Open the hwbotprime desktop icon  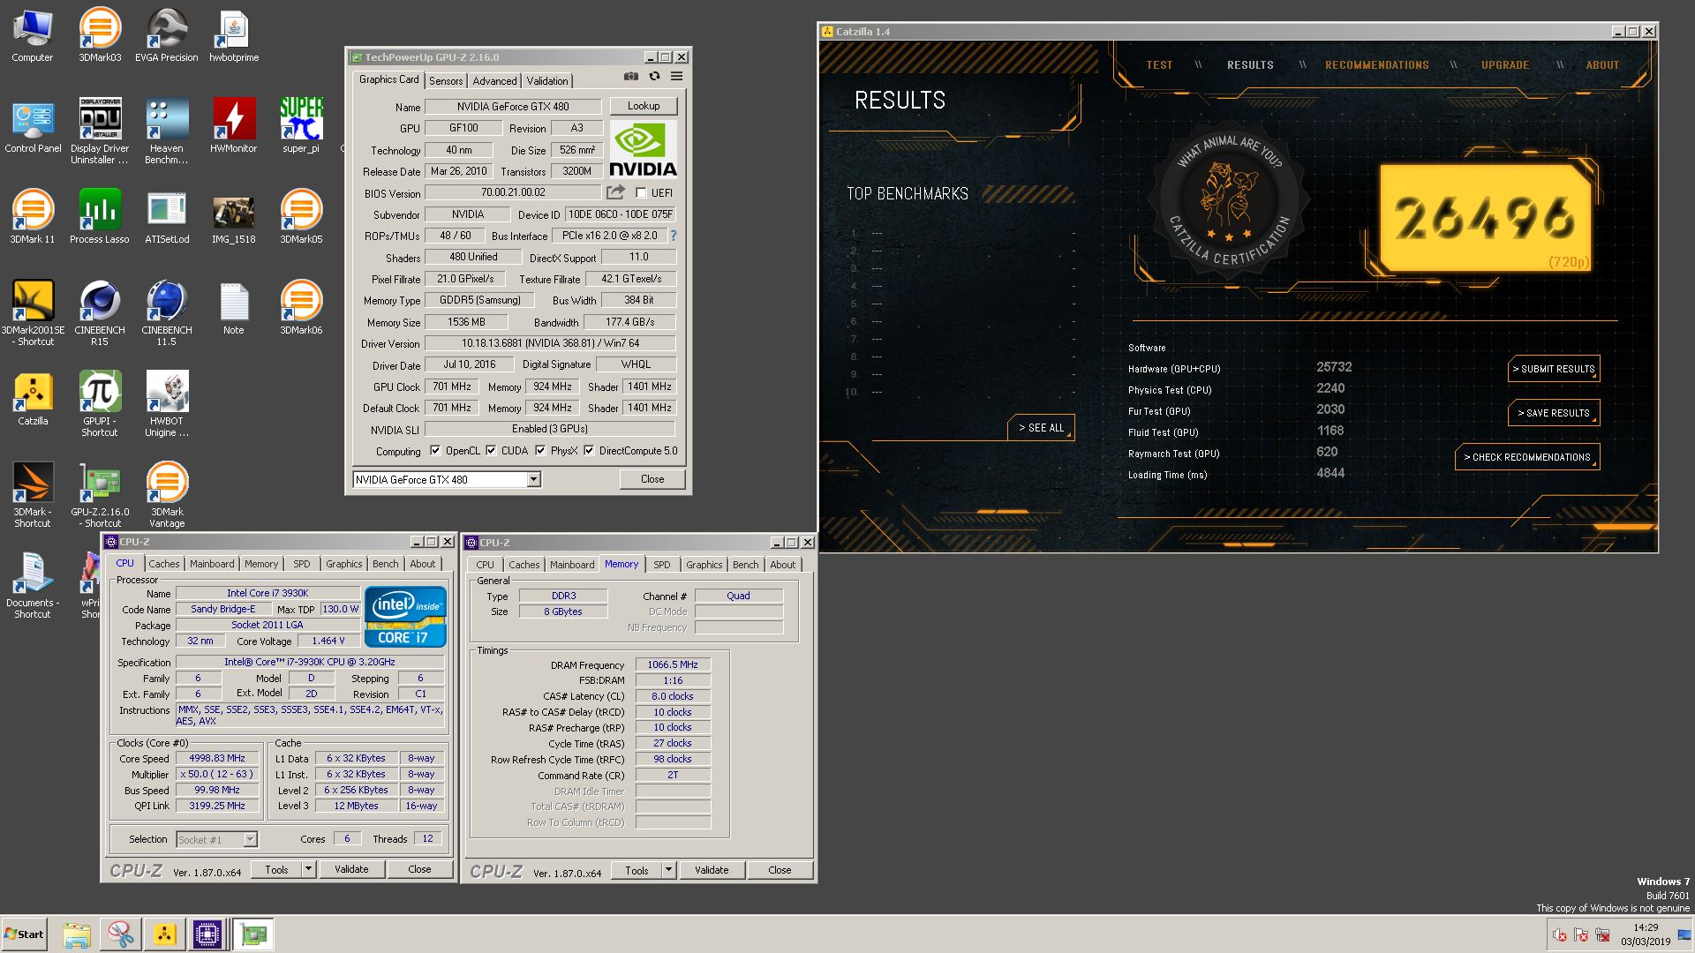click(234, 35)
